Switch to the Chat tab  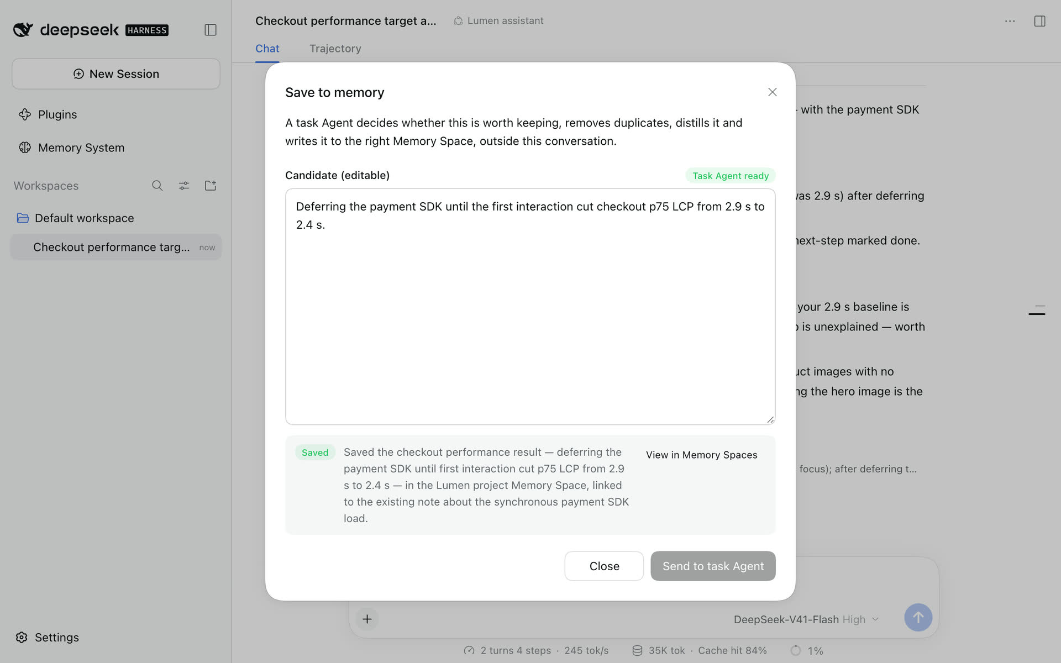tap(267, 49)
